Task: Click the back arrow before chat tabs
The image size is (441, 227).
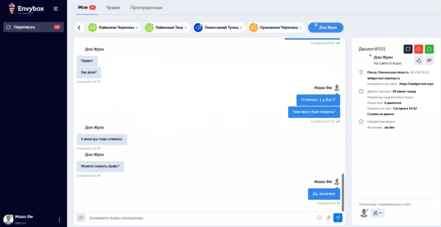Action: coord(79,28)
